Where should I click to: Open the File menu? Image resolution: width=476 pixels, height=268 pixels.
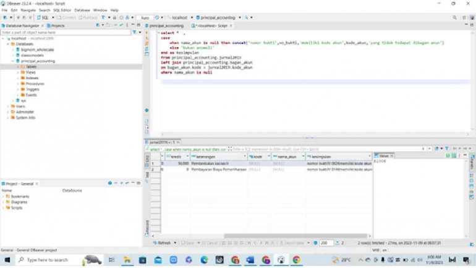click(x=4, y=10)
